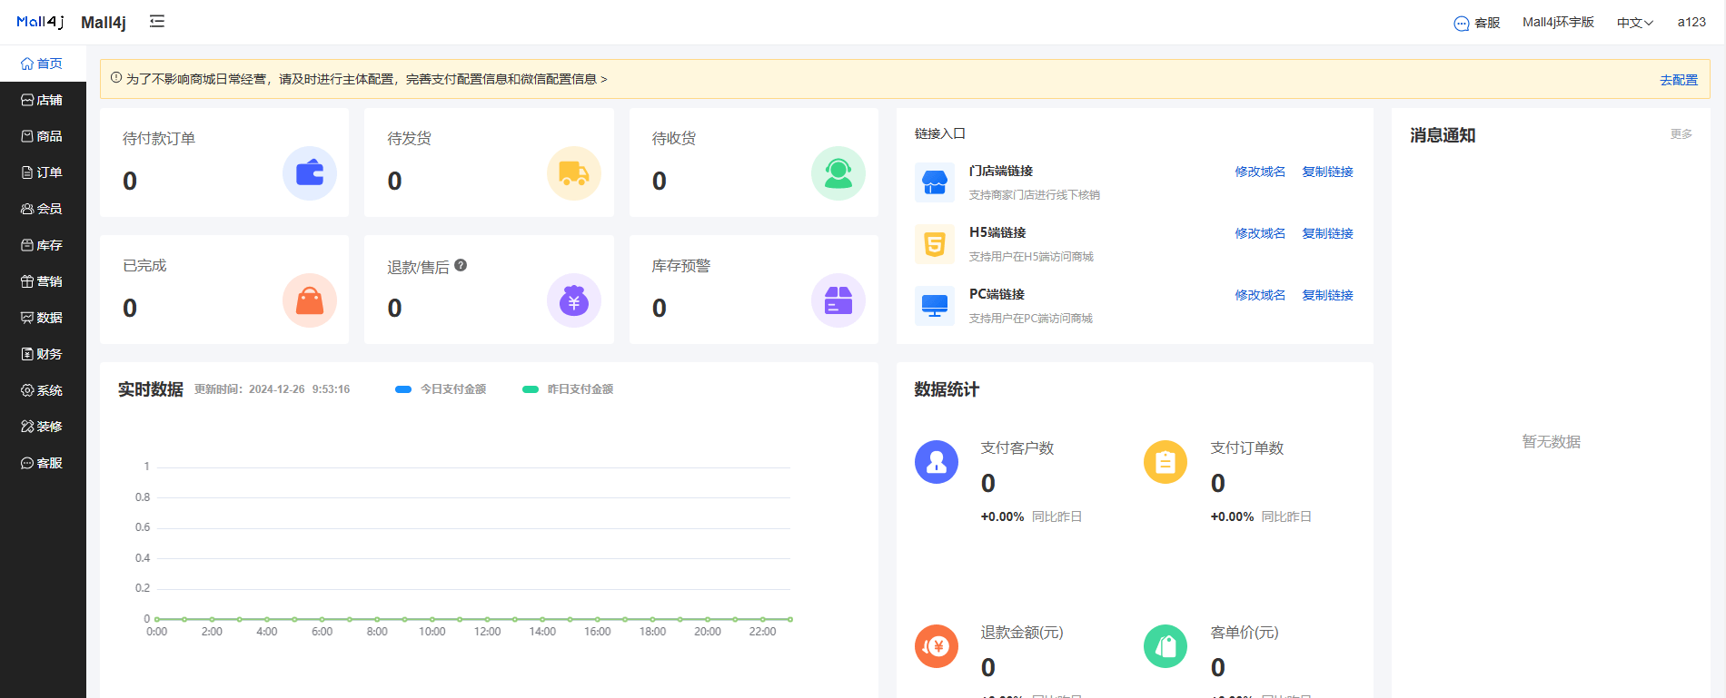Open the 营销 marketing menu
1726x698 pixels.
(x=43, y=281)
